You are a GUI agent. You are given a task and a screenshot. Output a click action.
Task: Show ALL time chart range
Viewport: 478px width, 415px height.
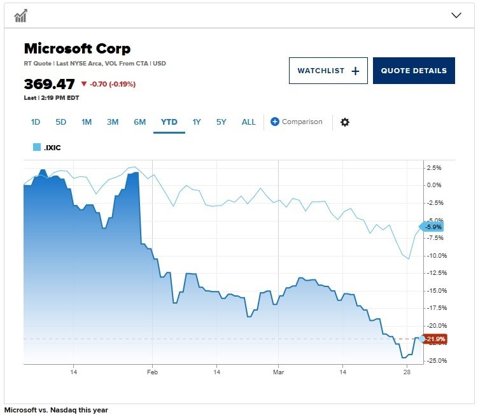pyautogui.click(x=248, y=122)
